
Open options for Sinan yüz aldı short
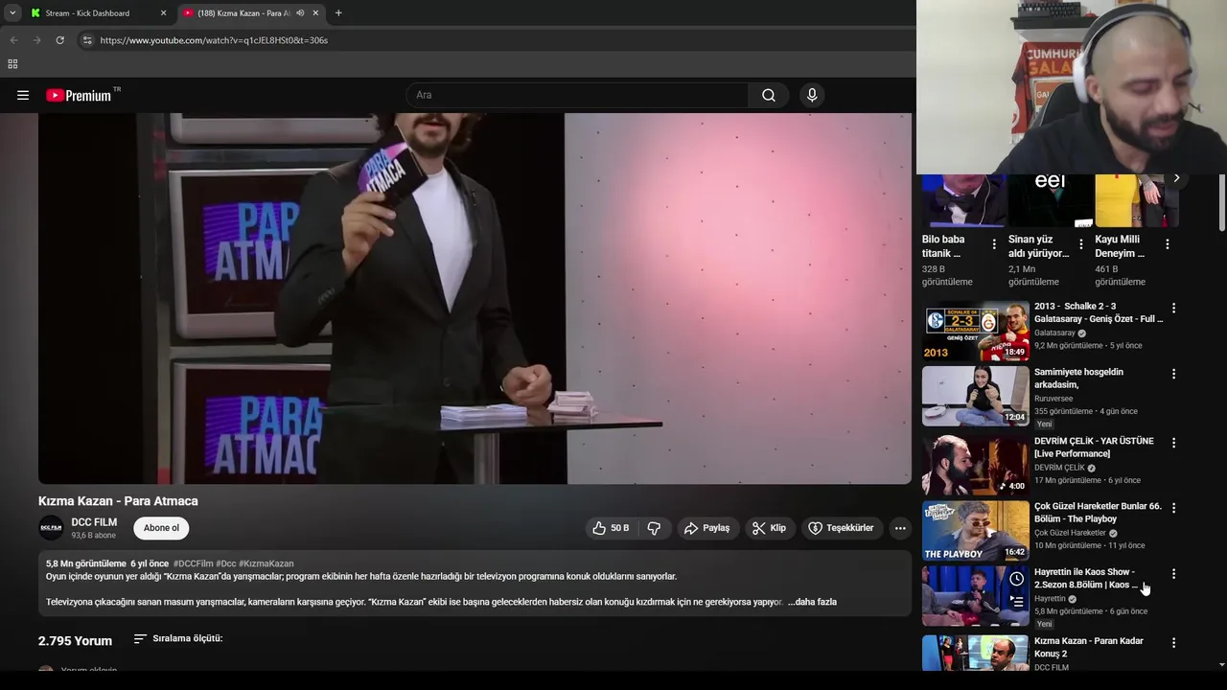coord(1081,244)
